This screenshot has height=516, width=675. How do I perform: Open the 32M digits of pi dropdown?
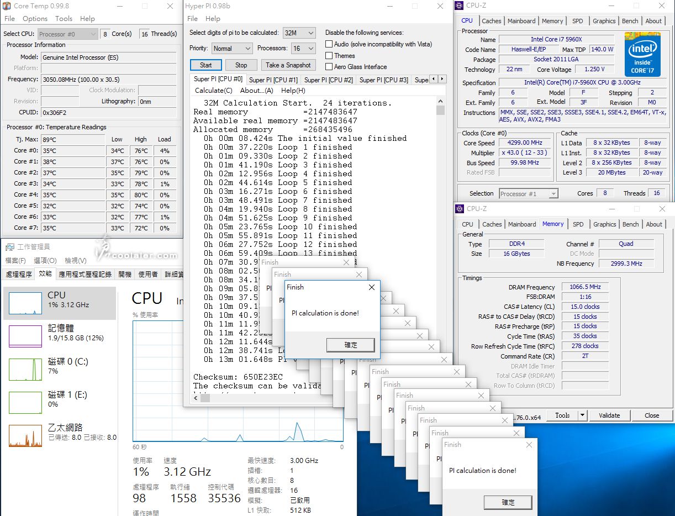[299, 33]
